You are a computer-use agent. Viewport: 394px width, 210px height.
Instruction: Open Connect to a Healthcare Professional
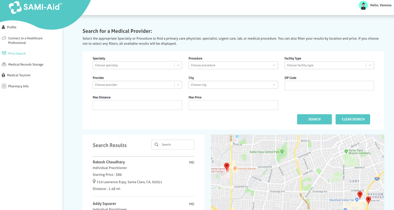pos(25,41)
